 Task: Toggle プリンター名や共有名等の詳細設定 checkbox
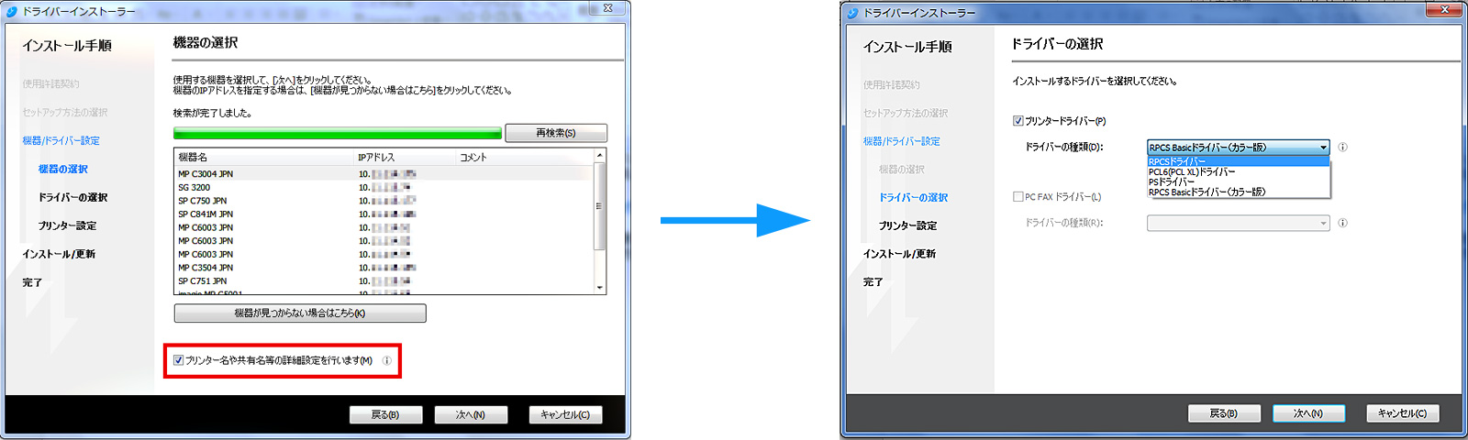click(x=179, y=361)
